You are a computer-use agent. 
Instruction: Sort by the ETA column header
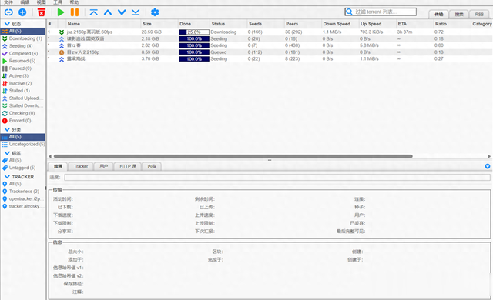(x=414, y=24)
